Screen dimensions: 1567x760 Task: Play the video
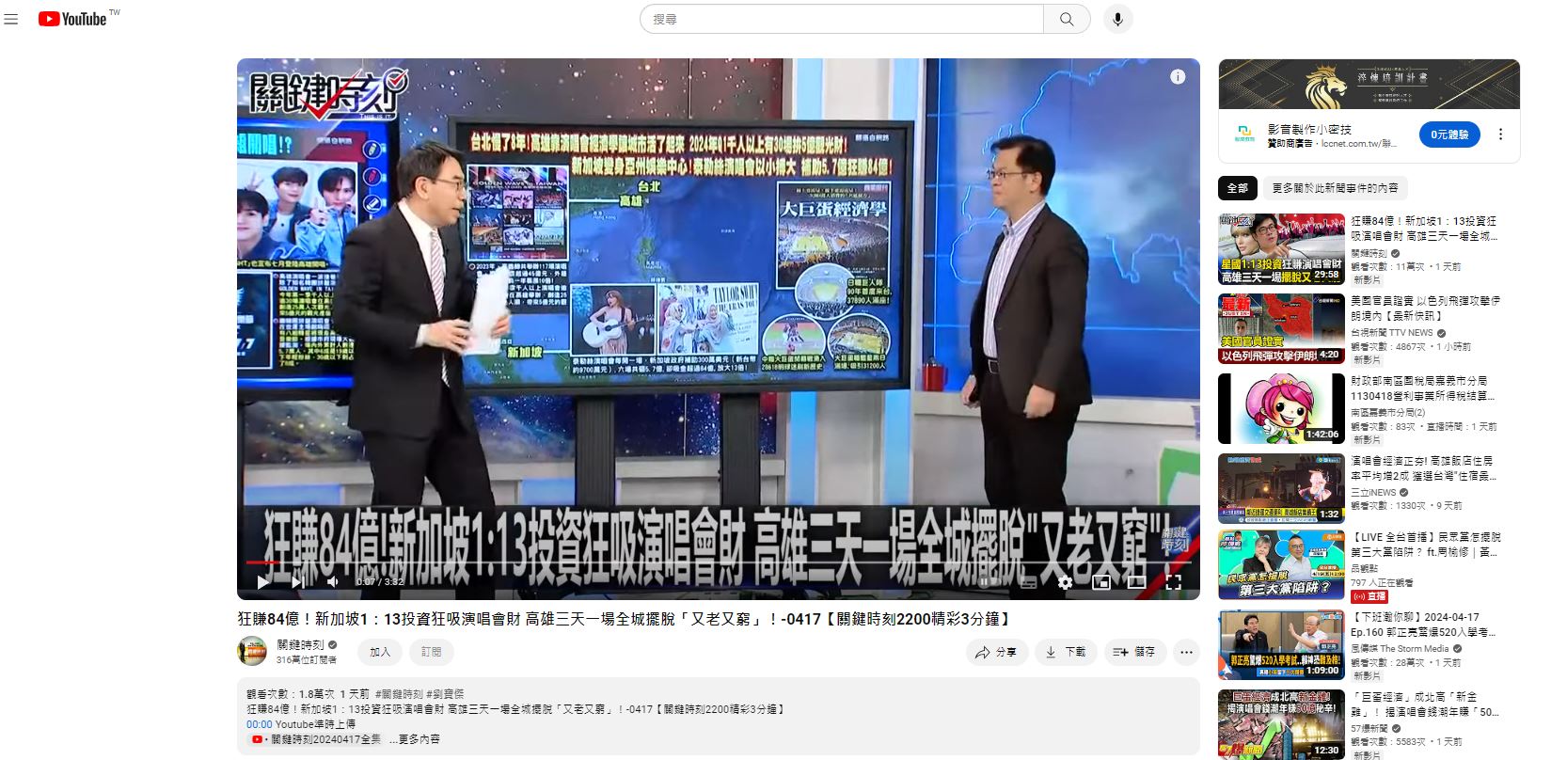[263, 582]
